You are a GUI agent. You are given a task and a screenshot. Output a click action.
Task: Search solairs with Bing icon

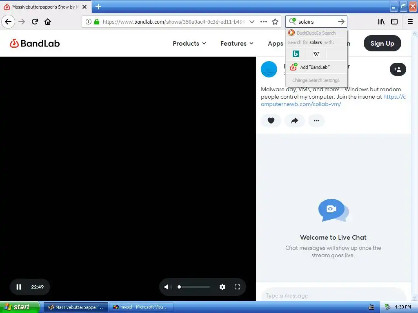click(x=296, y=54)
